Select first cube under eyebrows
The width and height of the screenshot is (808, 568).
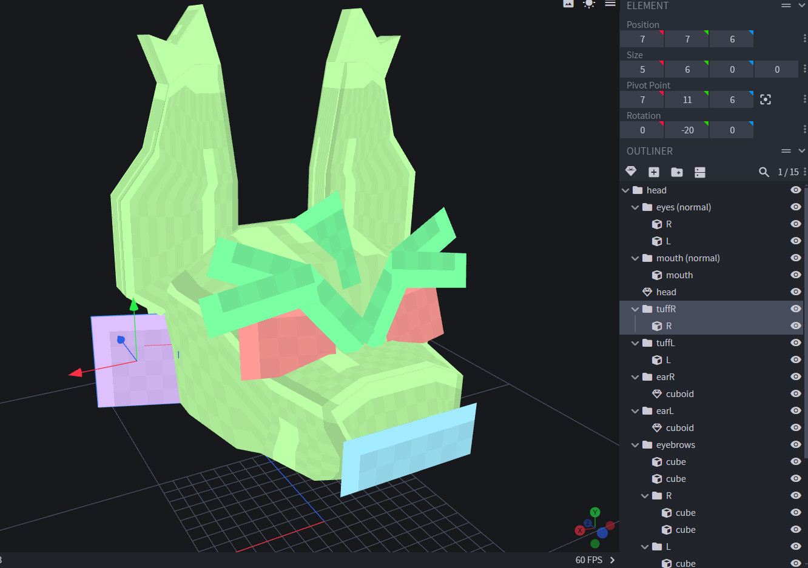(711, 462)
